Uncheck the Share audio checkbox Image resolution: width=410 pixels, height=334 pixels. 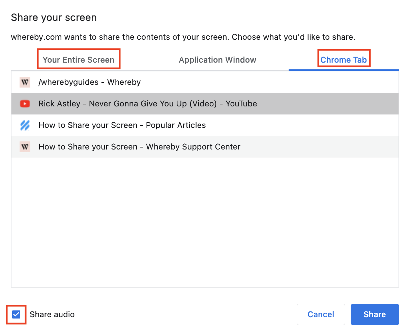[16, 314]
